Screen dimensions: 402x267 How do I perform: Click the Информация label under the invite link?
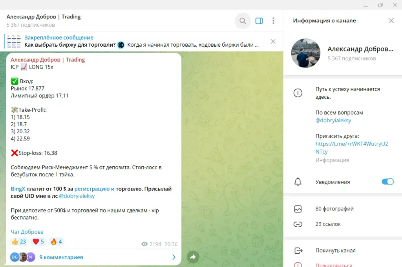pyautogui.click(x=332, y=160)
